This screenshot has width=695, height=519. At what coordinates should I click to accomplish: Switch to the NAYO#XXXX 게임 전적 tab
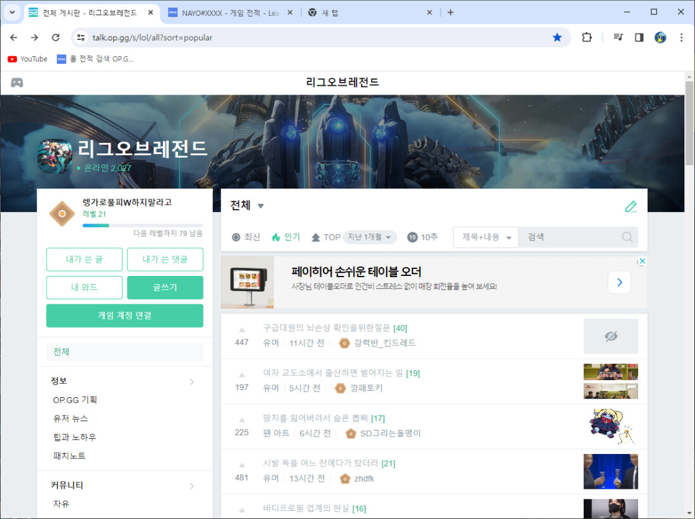[x=230, y=13]
